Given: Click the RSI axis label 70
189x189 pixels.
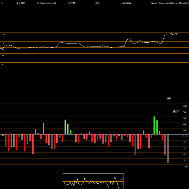Looking at the screenshot, I should (3, 43).
